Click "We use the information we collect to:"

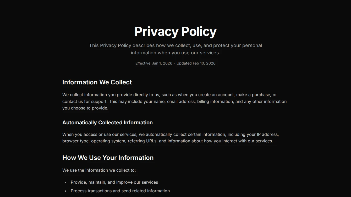(99, 170)
